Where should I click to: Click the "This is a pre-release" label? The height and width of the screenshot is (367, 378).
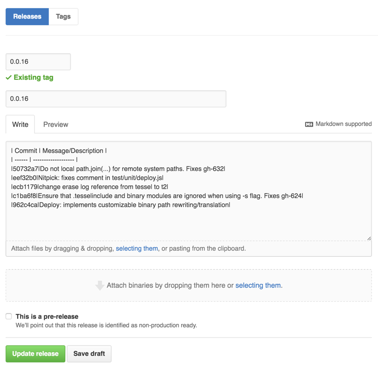[47, 316]
